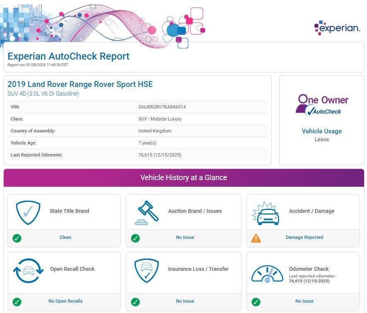Image resolution: width=367 pixels, height=313 pixels.
Task: Click No Issue under Odometer Check
Action: click(304, 301)
